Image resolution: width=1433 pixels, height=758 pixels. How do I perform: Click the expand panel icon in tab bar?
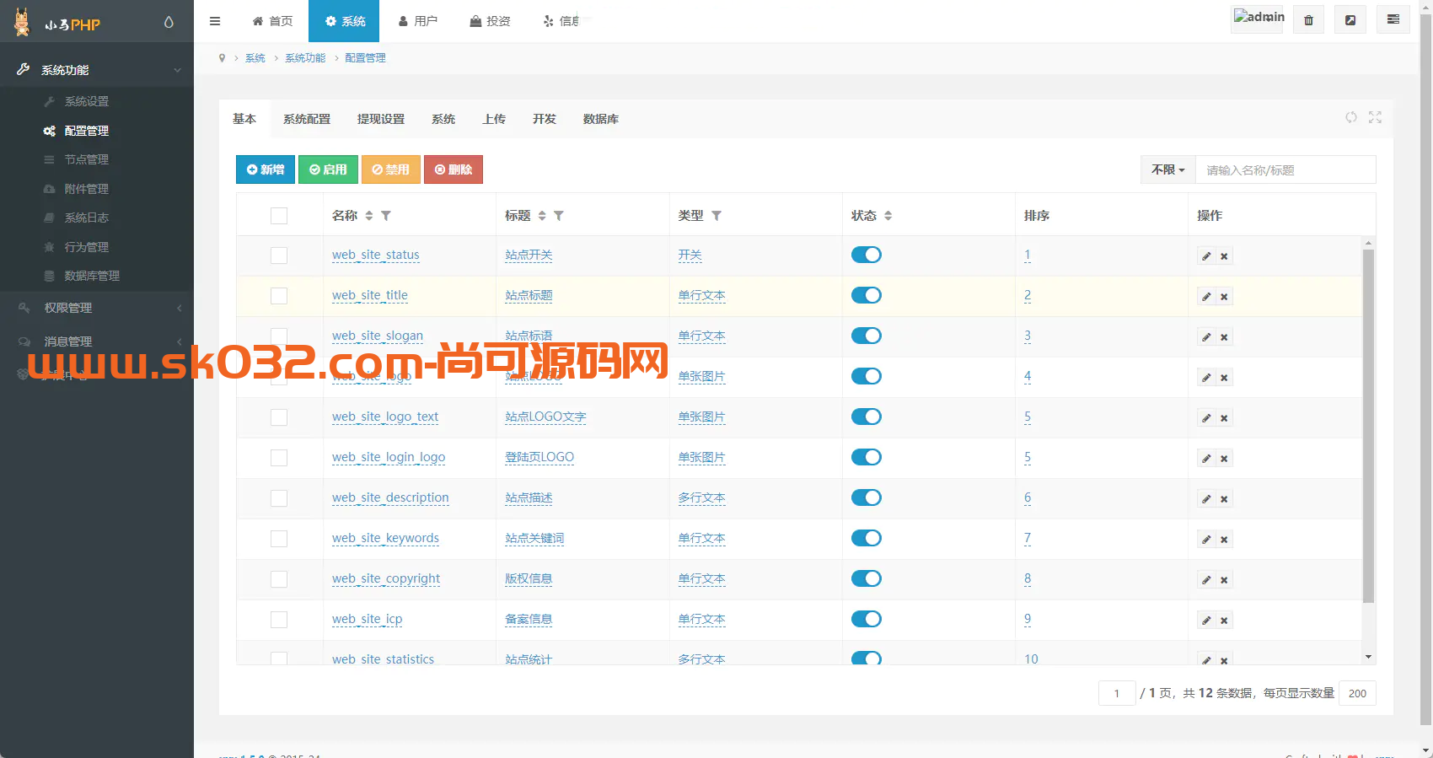click(x=1375, y=117)
